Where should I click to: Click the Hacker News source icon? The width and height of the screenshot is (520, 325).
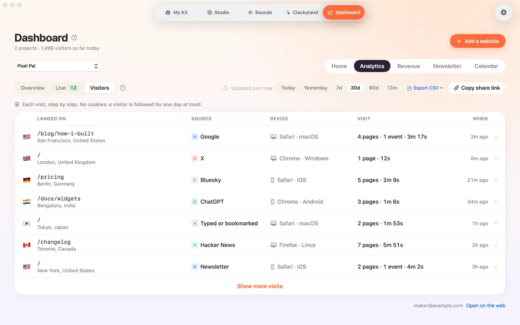(195, 245)
